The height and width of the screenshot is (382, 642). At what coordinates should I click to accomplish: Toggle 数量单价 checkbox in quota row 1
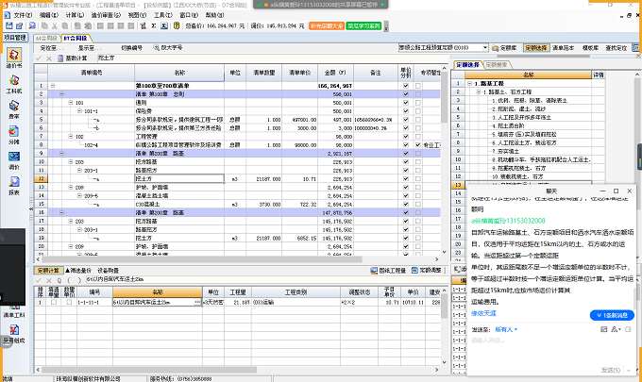click(x=69, y=302)
